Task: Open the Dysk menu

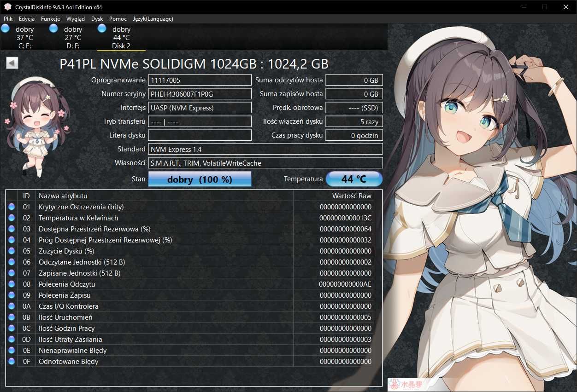Action: (97, 19)
